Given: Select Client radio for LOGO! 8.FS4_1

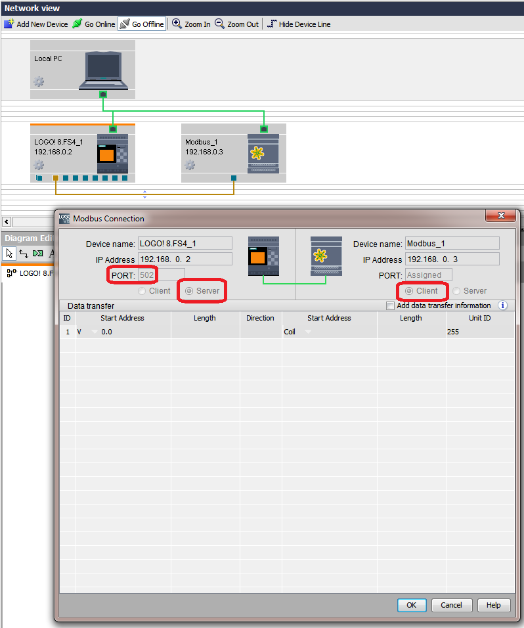Looking at the screenshot, I should point(141,291).
